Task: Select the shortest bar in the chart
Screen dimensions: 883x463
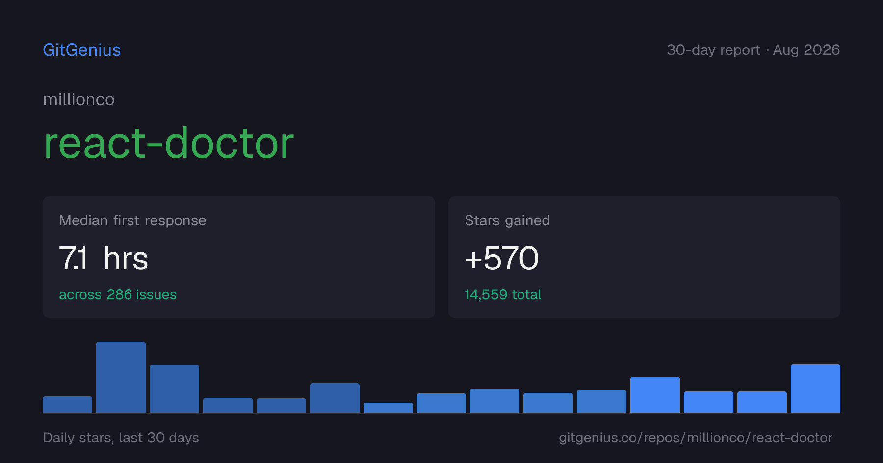Action: [388, 408]
